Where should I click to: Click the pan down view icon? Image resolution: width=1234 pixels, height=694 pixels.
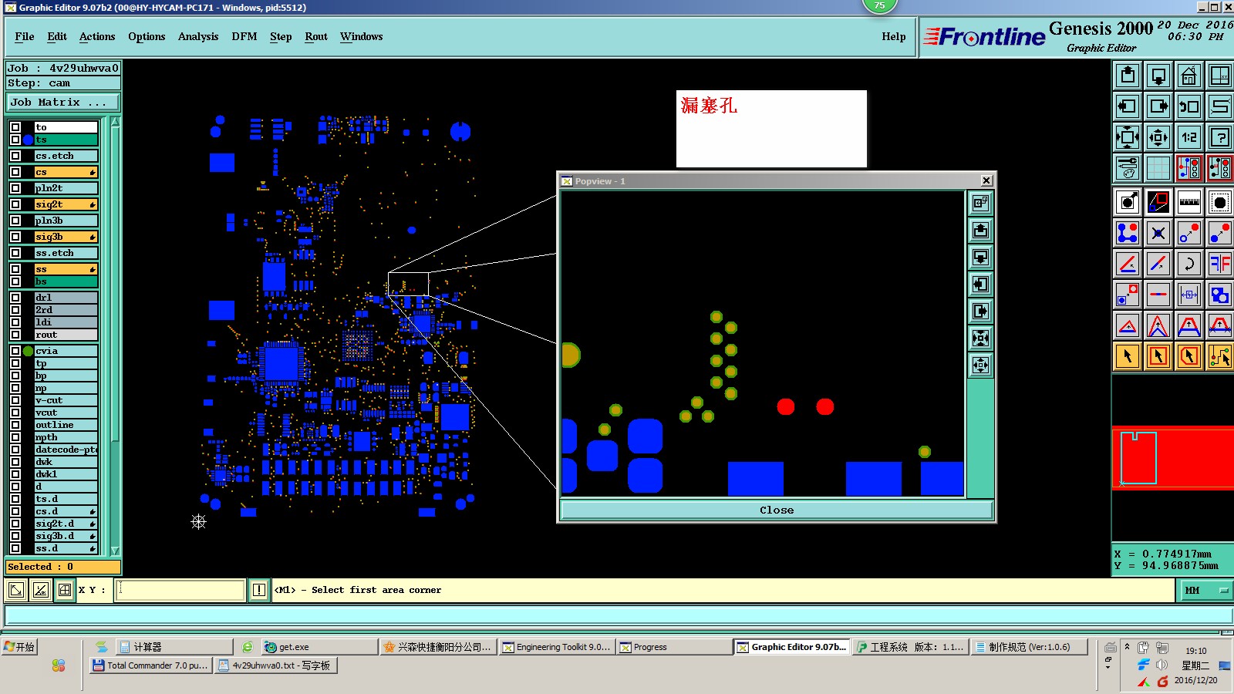coord(1158,76)
